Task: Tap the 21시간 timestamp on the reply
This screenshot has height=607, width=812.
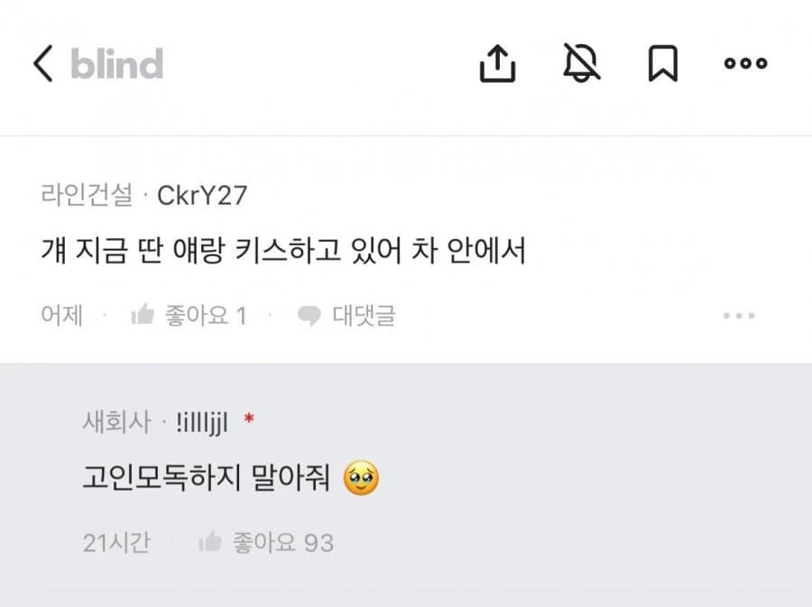Action: coord(116,543)
